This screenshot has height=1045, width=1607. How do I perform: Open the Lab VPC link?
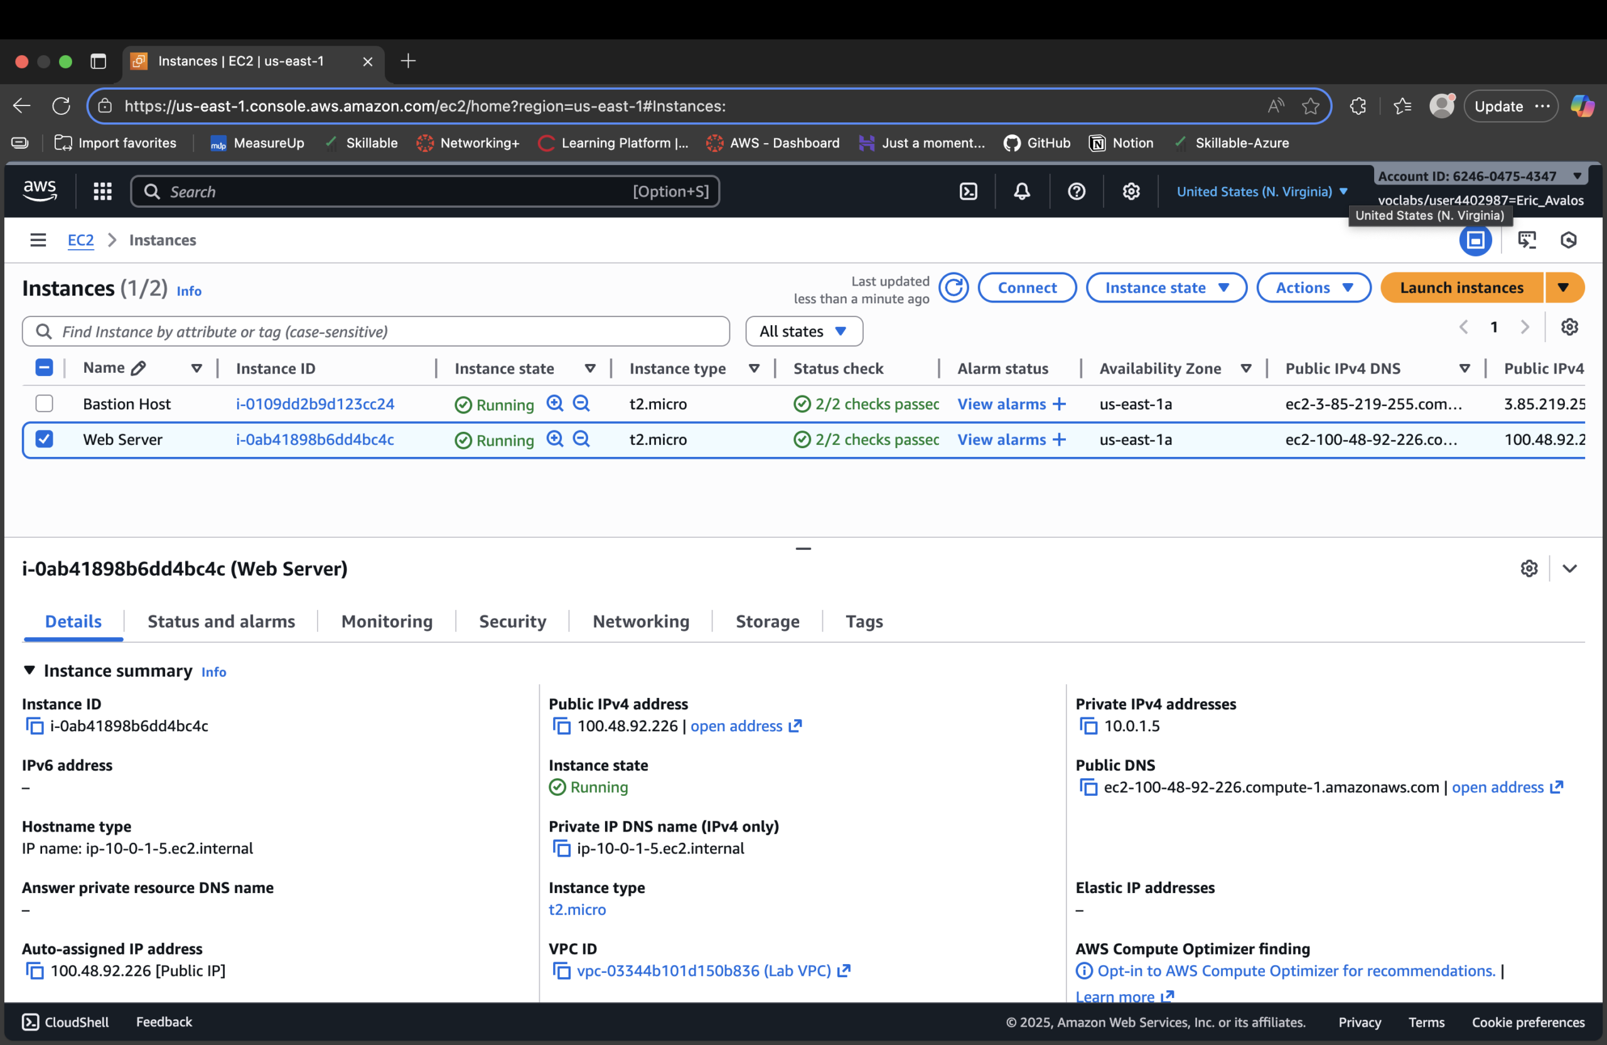pos(703,971)
